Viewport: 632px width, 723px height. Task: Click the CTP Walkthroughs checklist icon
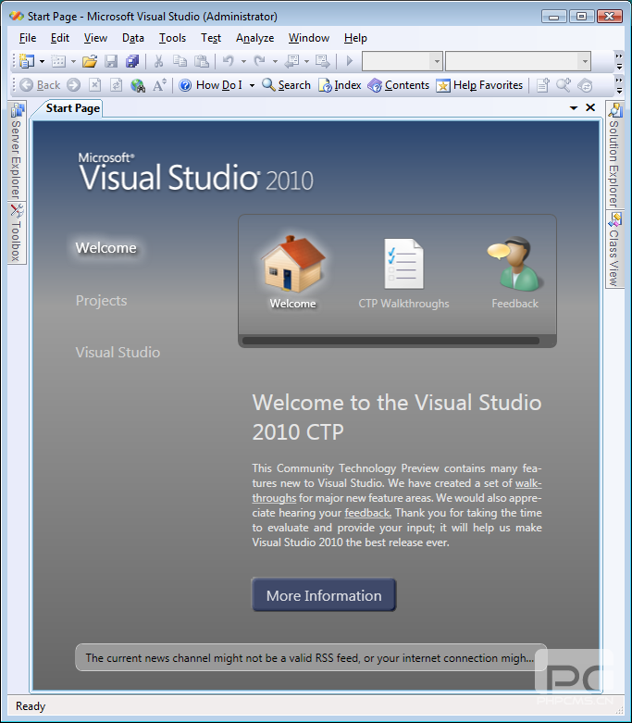(403, 263)
